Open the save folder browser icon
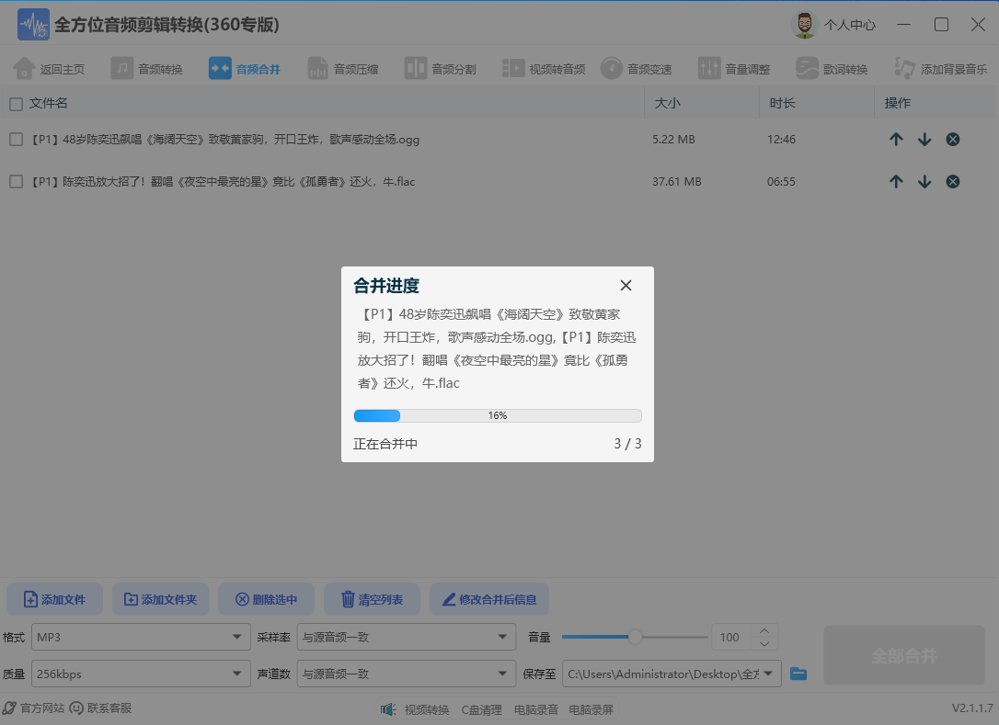 click(x=798, y=674)
